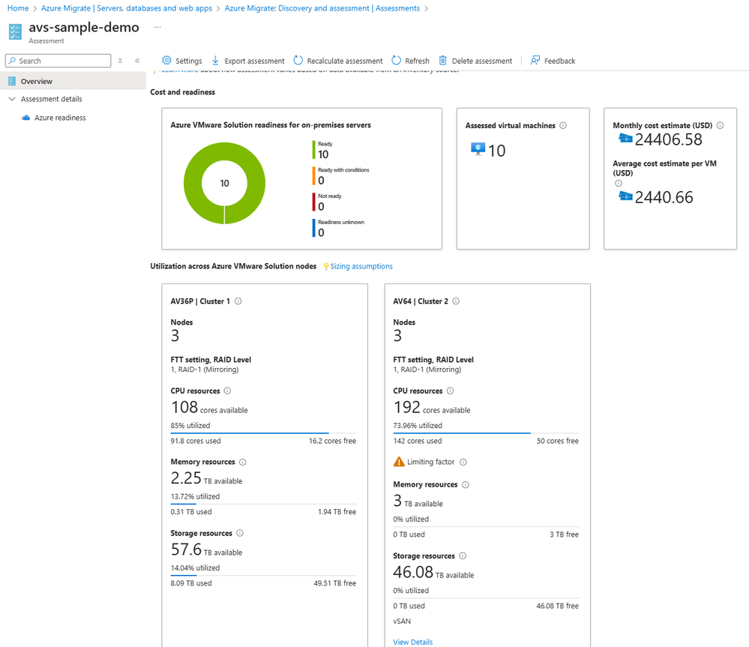Viewport: 749px width, 647px height.
Task: Click '1.94 TB free' memory value
Action: (337, 511)
